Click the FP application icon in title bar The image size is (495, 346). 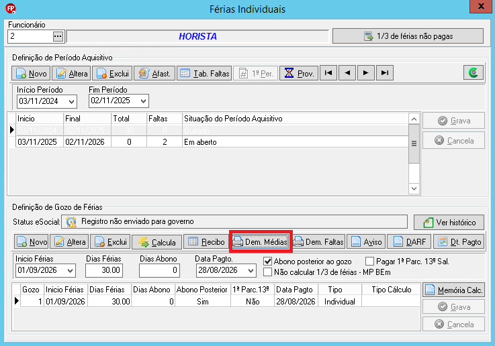[x=11, y=9]
